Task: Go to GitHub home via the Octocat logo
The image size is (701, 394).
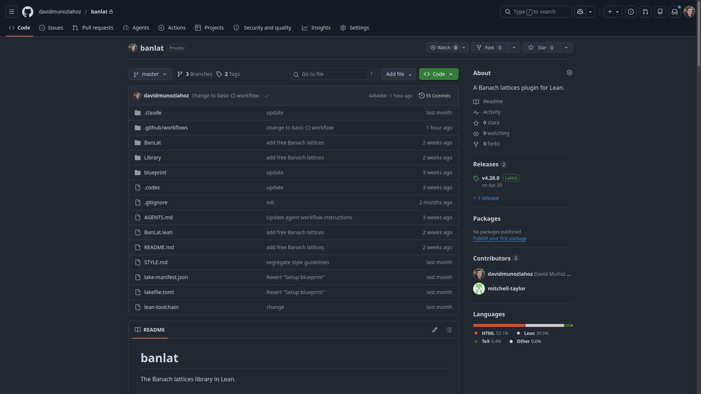Action: point(28,12)
